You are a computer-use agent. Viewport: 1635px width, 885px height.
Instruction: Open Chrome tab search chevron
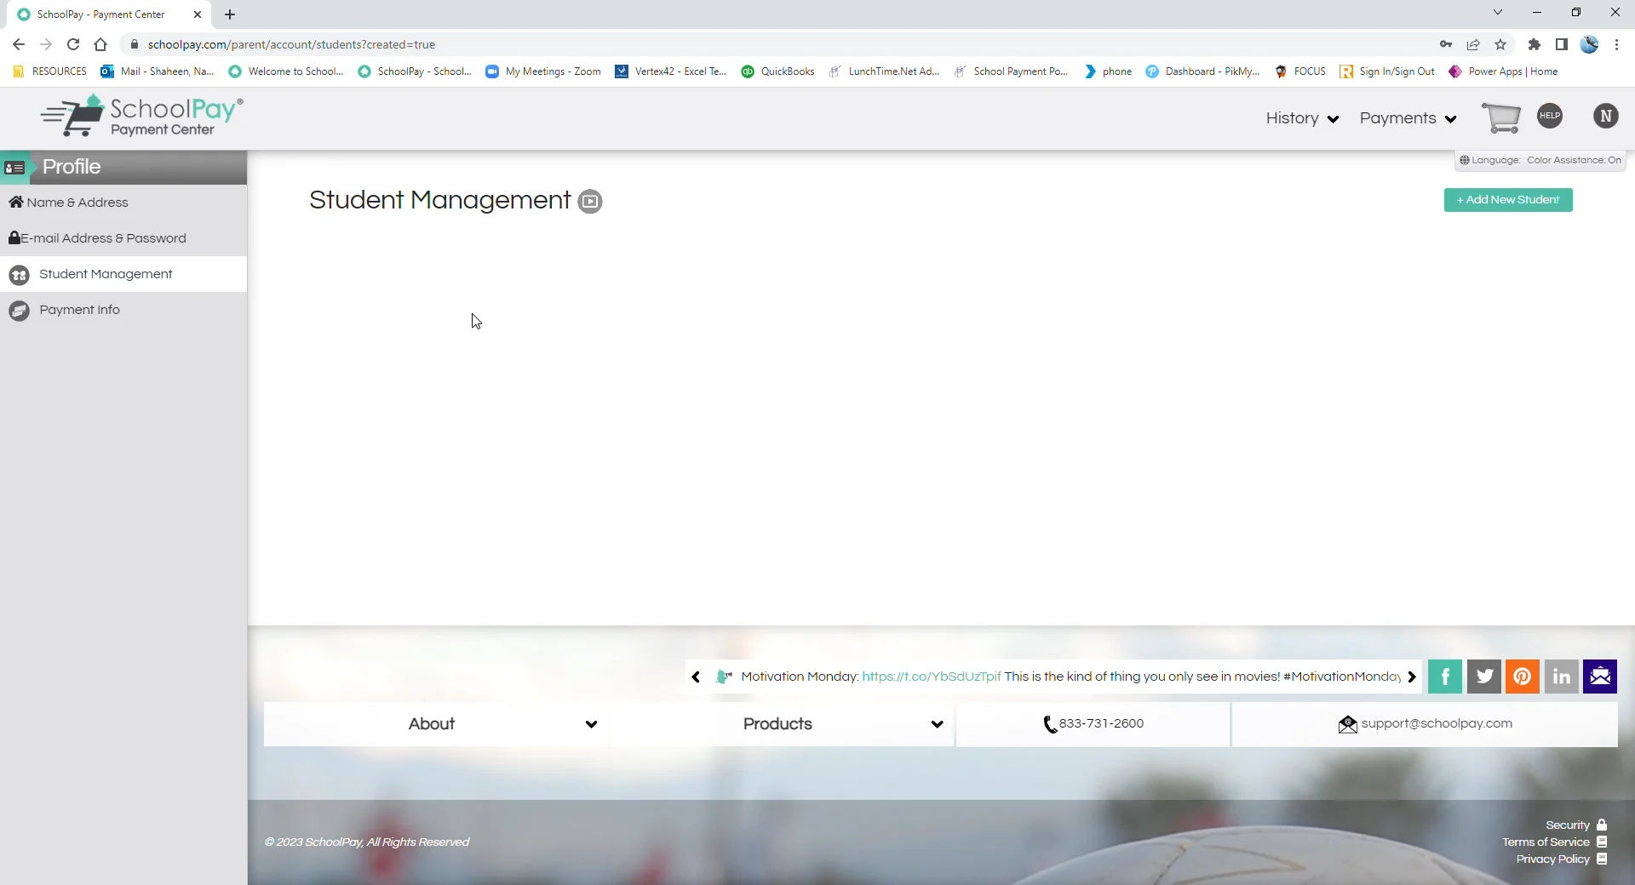(x=1498, y=13)
